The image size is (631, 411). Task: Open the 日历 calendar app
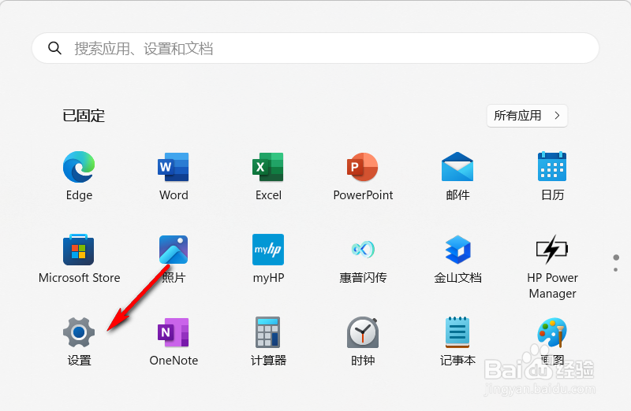coord(552,176)
